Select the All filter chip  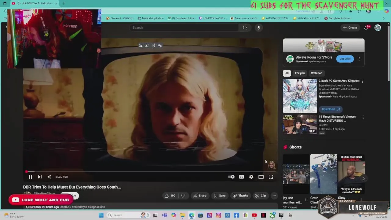click(287, 73)
